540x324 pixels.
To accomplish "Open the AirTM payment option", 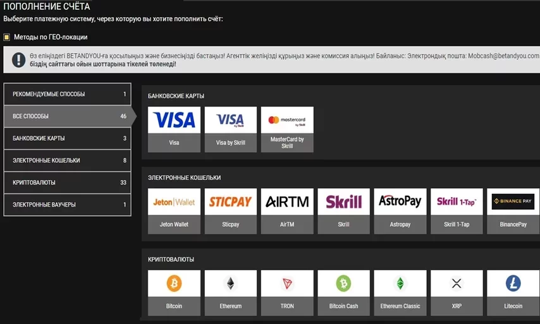I will point(287,211).
